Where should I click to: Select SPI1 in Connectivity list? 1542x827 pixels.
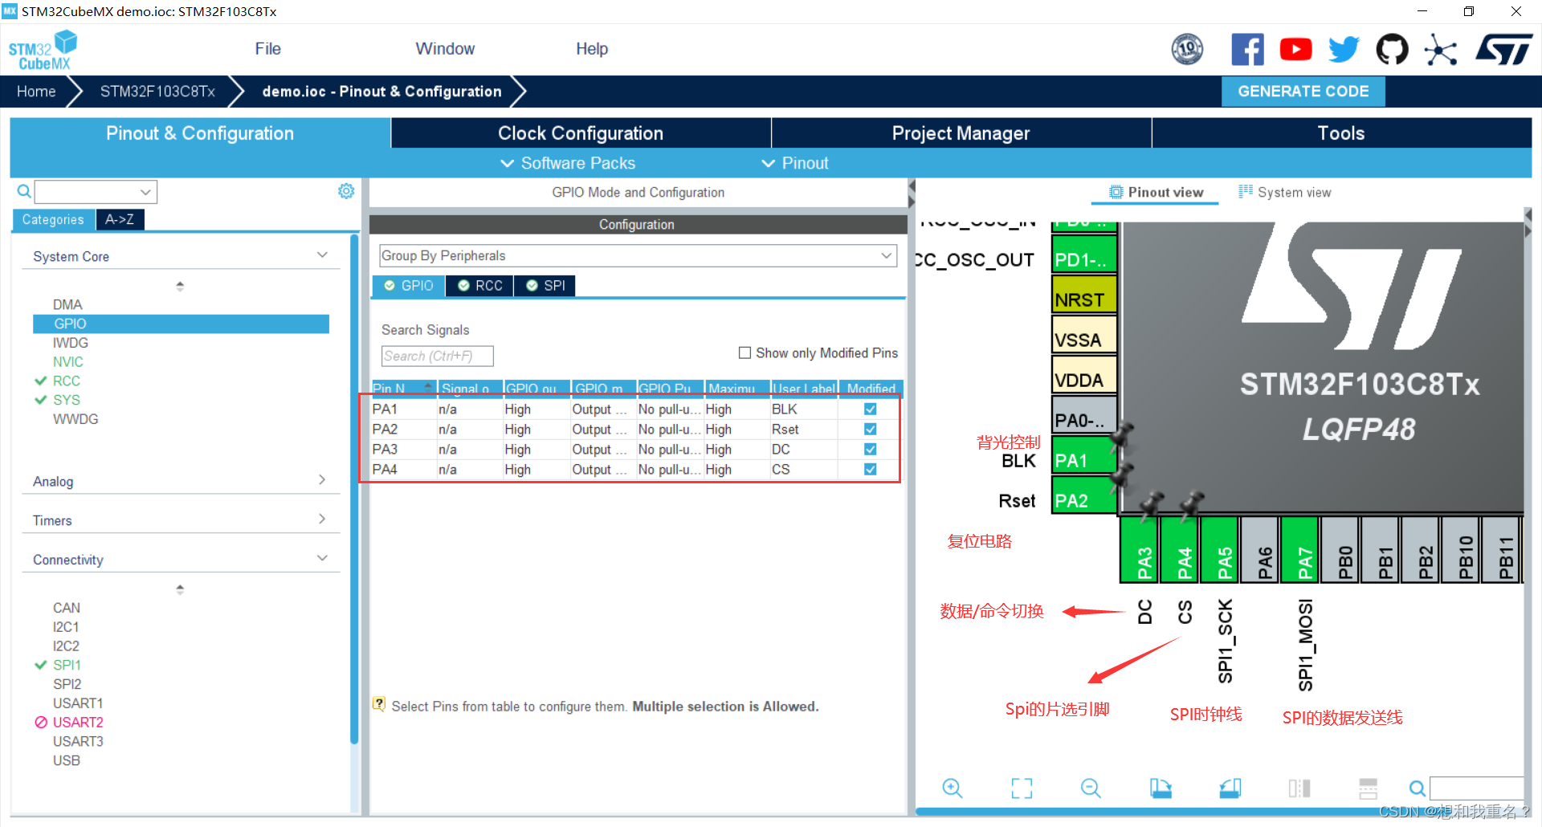(67, 665)
